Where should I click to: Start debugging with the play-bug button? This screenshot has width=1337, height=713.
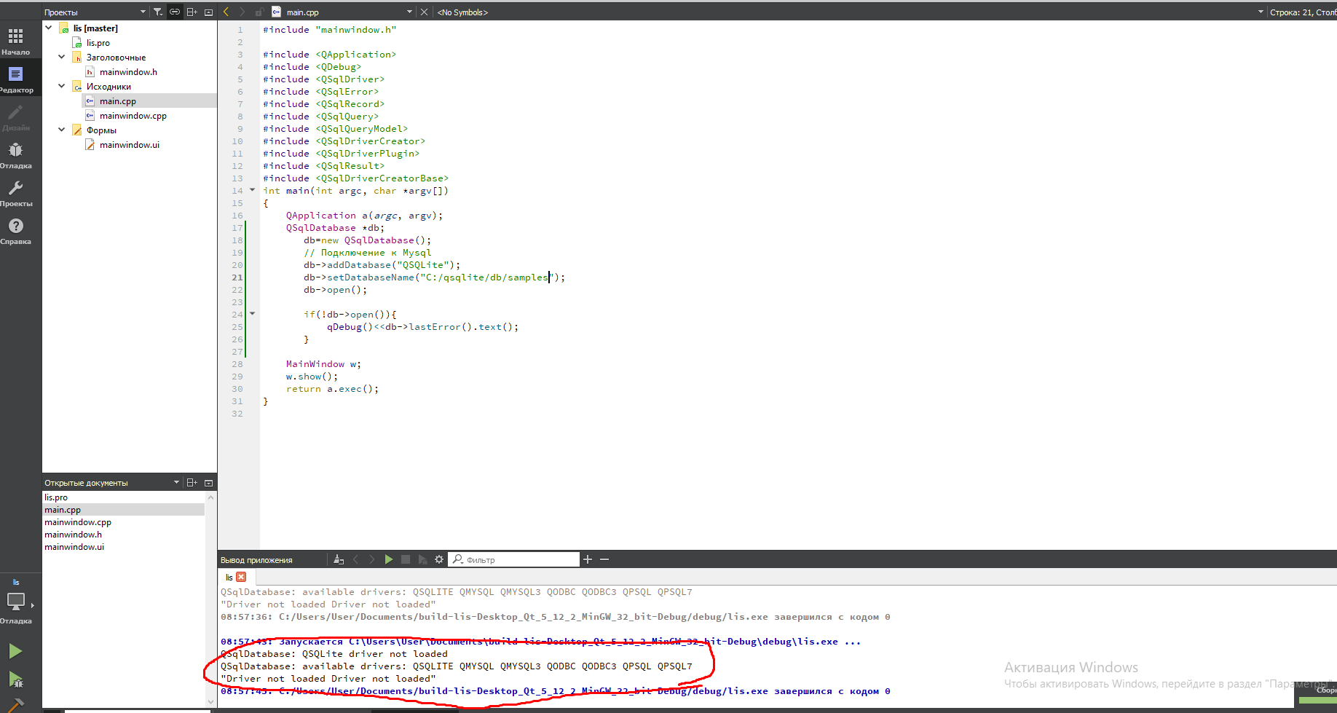point(15,679)
